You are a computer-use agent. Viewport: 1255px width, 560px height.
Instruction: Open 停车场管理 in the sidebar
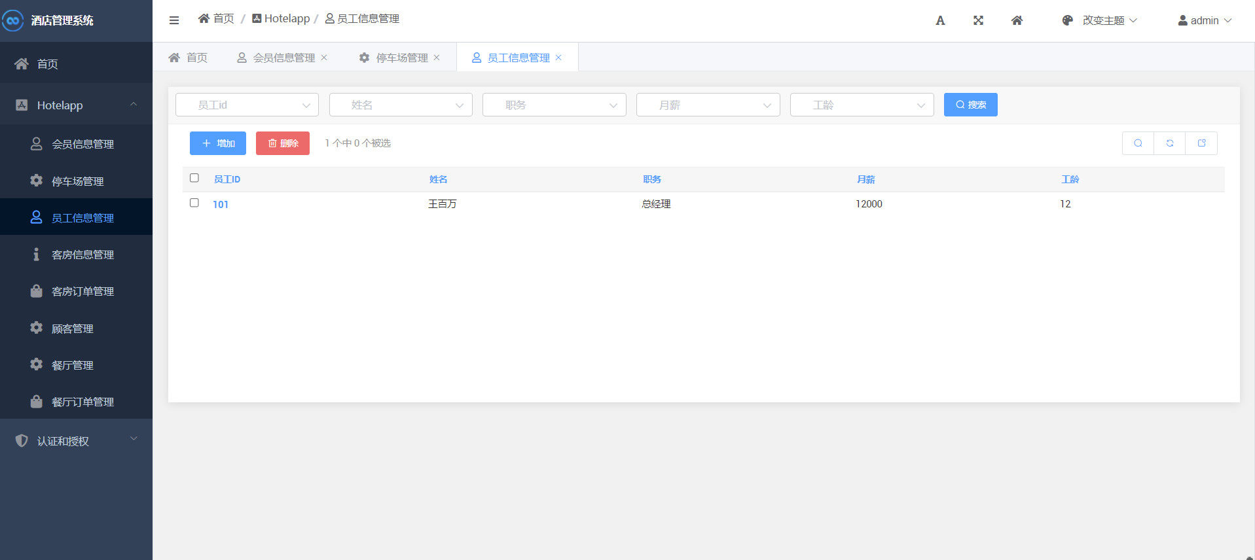click(76, 181)
